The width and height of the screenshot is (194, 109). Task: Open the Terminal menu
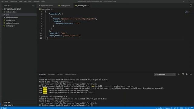[36, 2]
